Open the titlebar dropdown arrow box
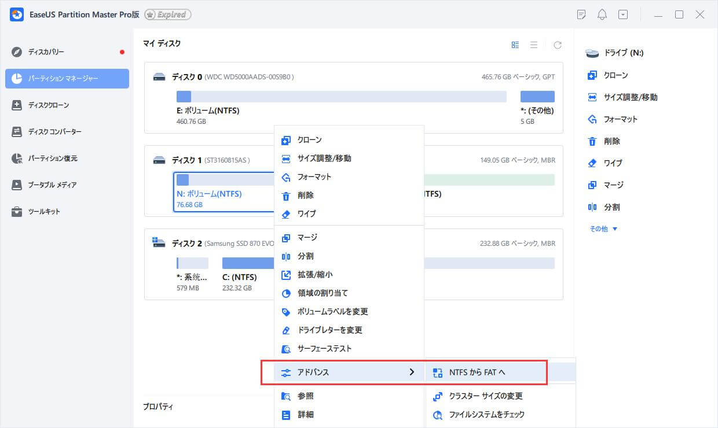The width and height of the screenshot is (718, 428). (623, 14)
